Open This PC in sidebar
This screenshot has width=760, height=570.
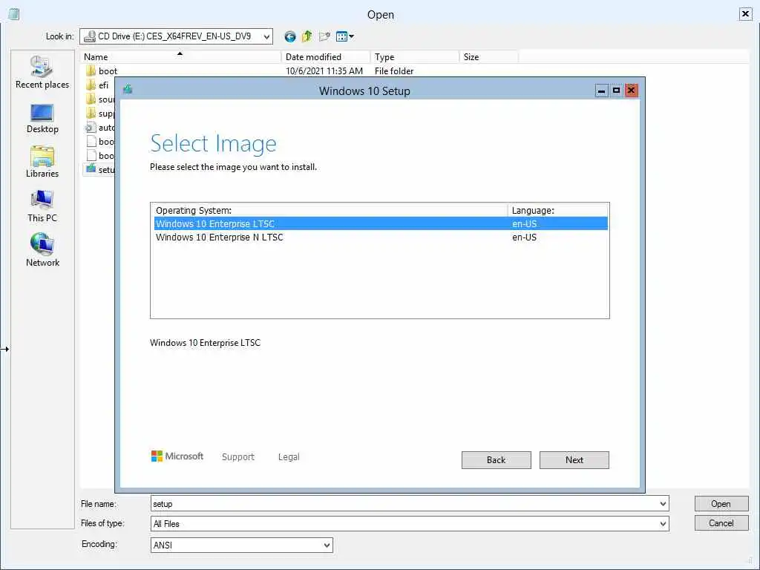(x=42, y=206)
